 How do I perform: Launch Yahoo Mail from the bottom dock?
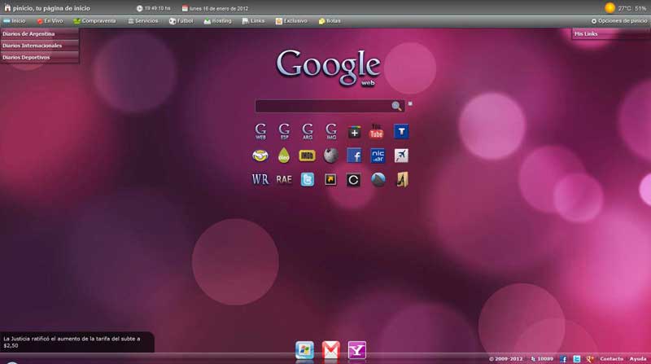tap(356, 350)
